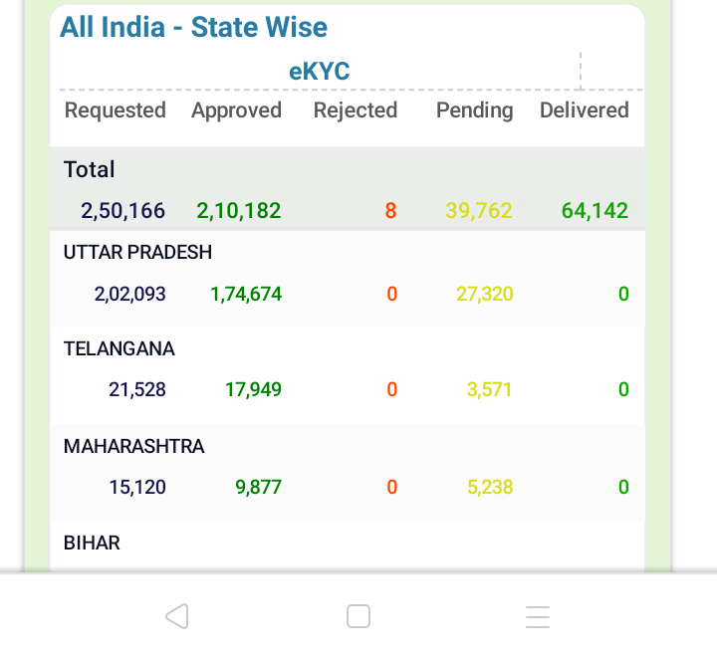
Task: Click the Total summary row label
Action: pyautogui.click(x=90, y=169)
